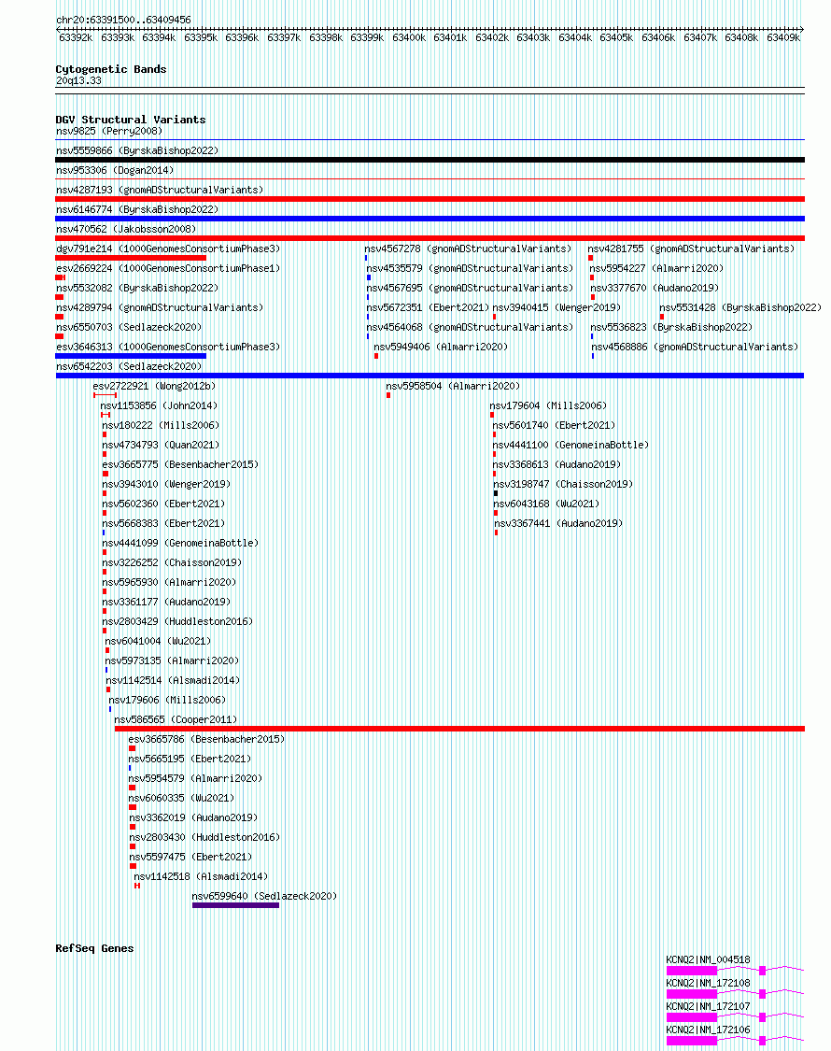The image size is (831, 1051).
Task: Open nsv4441099 (GenomeinaBottle) label
Action: [180, 543]
